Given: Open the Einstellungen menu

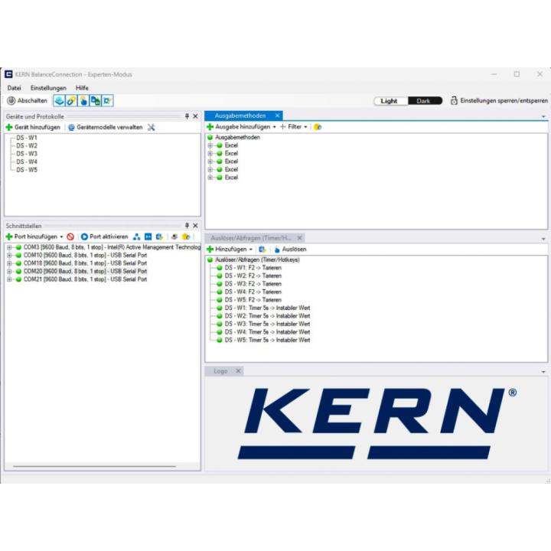Looking at the screenshot, I should coord(48,88).
